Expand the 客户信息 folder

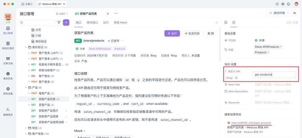(x=26, y=134)
